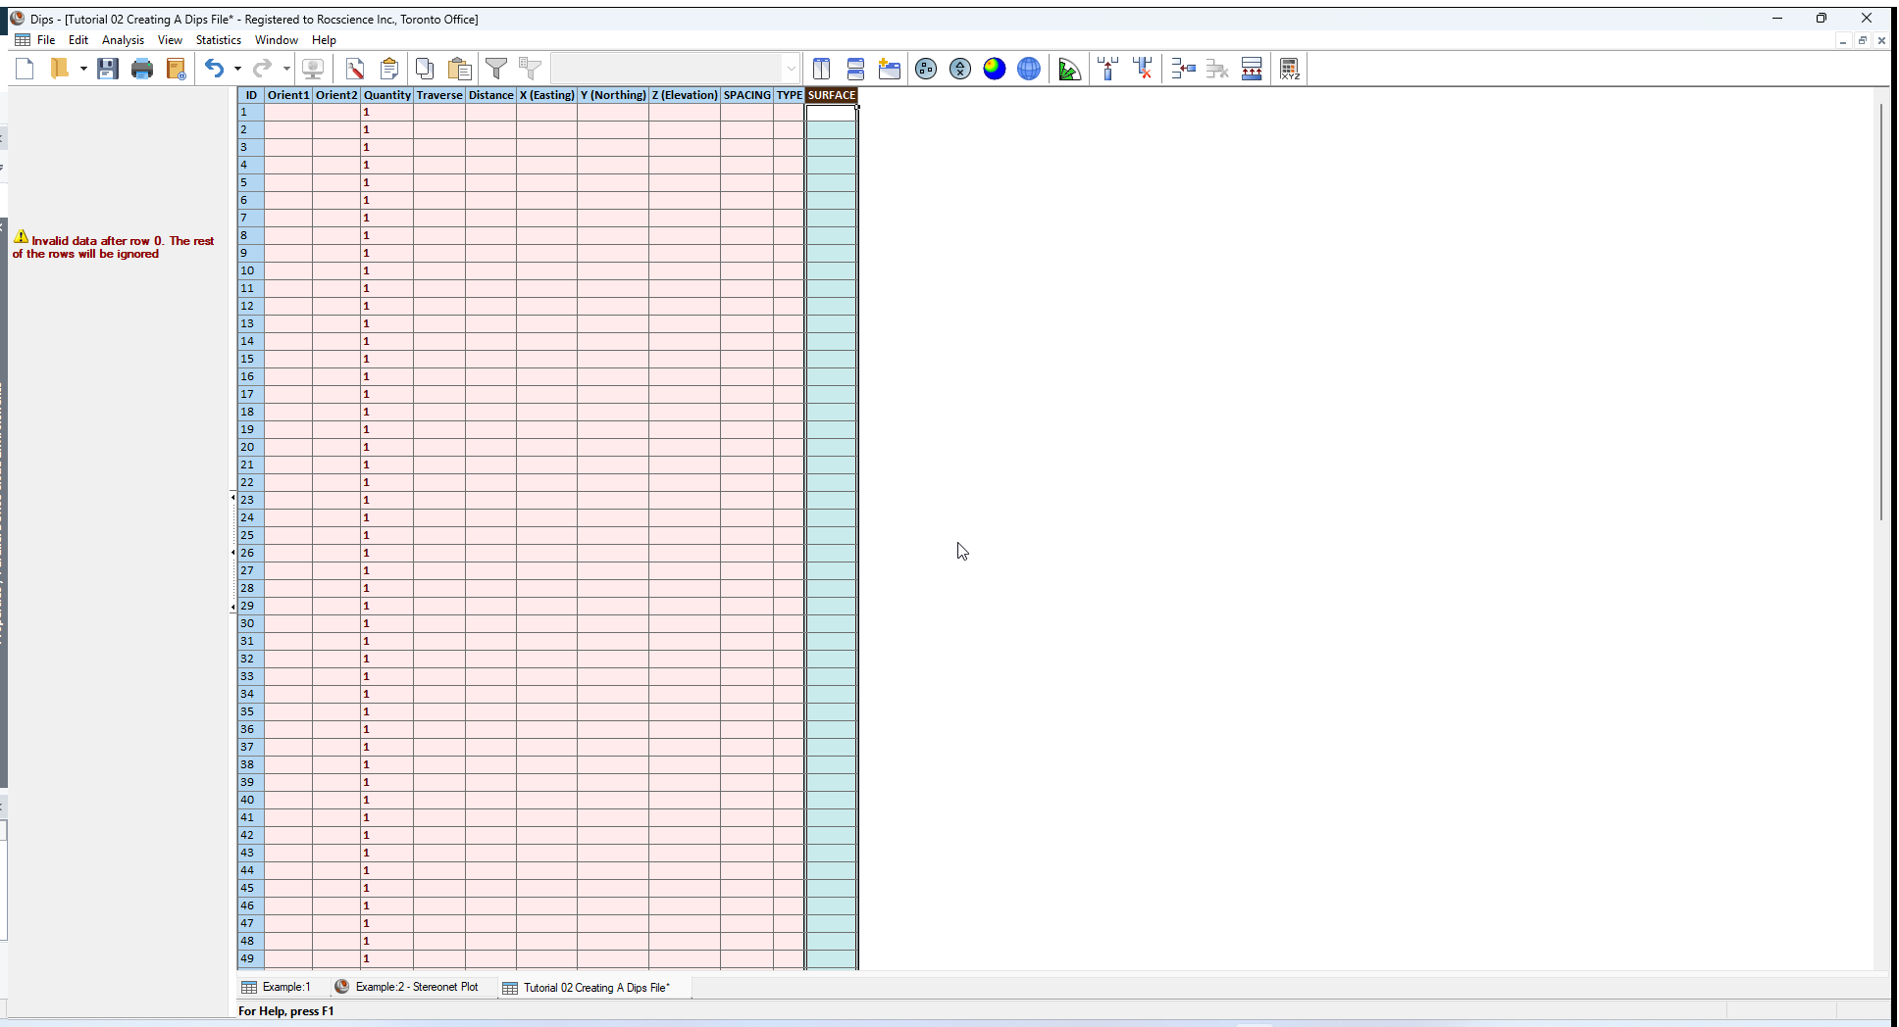Click the orange book settings icon
The height and width of the screenshot is (1027, 1899).
pos(177,69)
